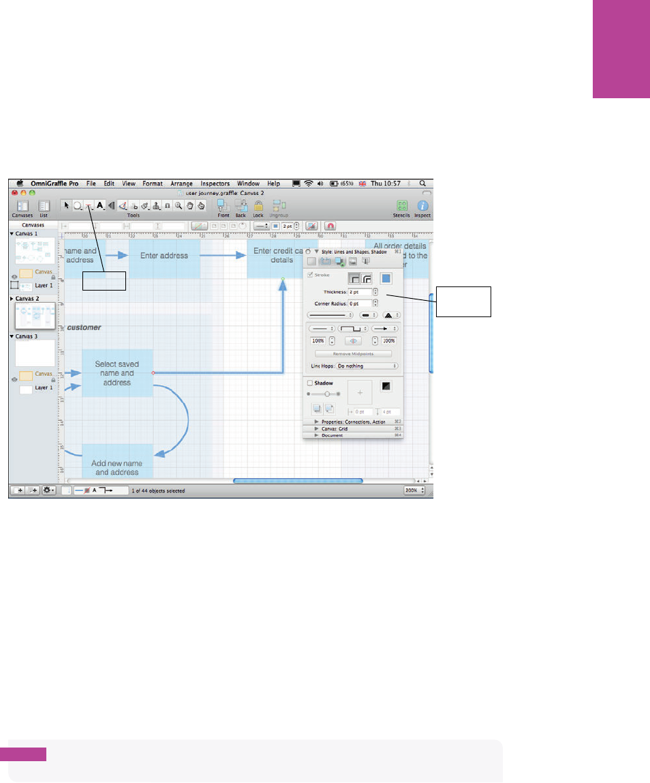Open the gear action menu in sidebar
Image resolution: width=650 pixels, height=783 pixels.
49,490
